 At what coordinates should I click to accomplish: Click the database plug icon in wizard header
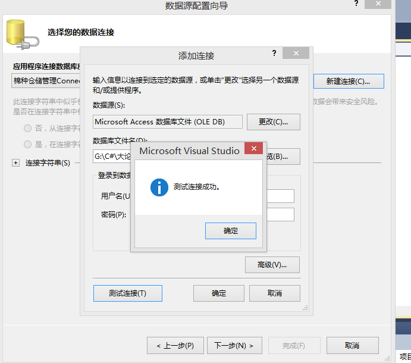coord(23,35)
